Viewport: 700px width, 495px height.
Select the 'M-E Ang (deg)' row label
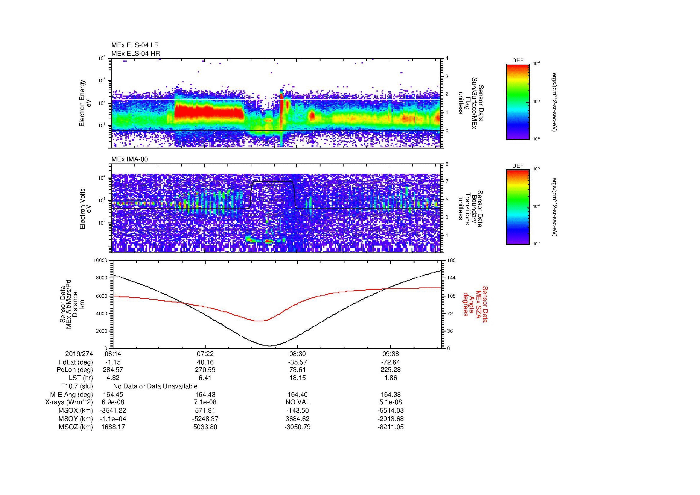pyautogui.click(x=72, y=394)
